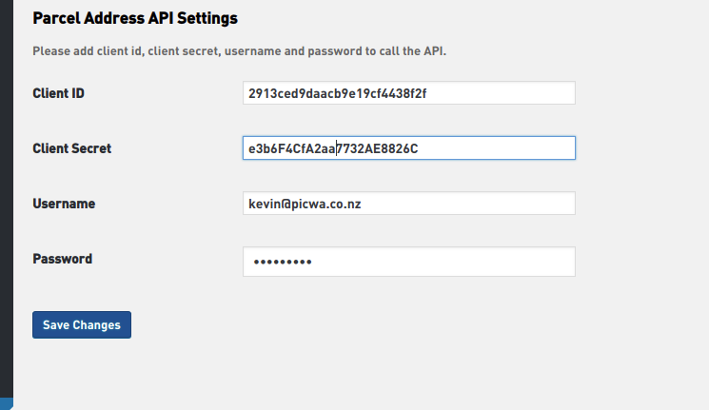Click the Save Changes button
Screen dimensions: 709x410
[x=82, y=324]
